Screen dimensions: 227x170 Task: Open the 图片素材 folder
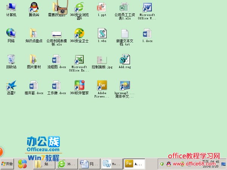[x=34, y=62]
